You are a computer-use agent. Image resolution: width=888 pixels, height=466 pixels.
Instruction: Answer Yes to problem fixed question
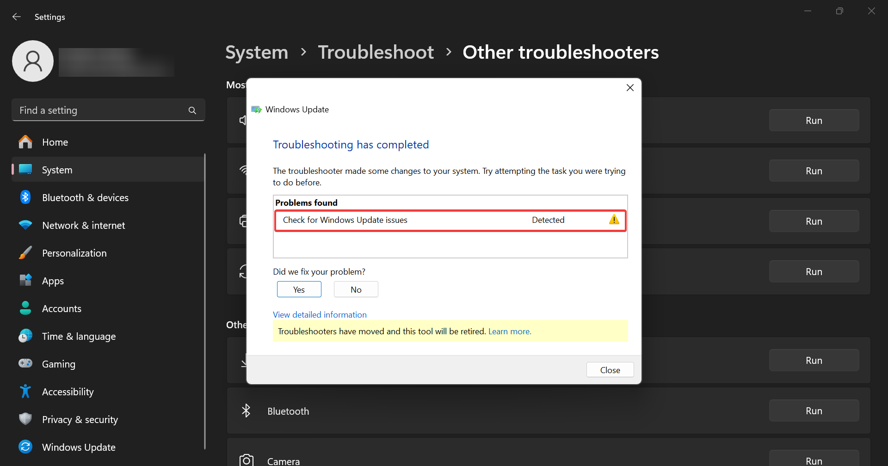[x=299, y=289]
